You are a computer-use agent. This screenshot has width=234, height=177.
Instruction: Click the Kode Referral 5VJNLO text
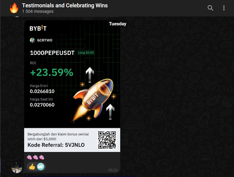[56, 145]
